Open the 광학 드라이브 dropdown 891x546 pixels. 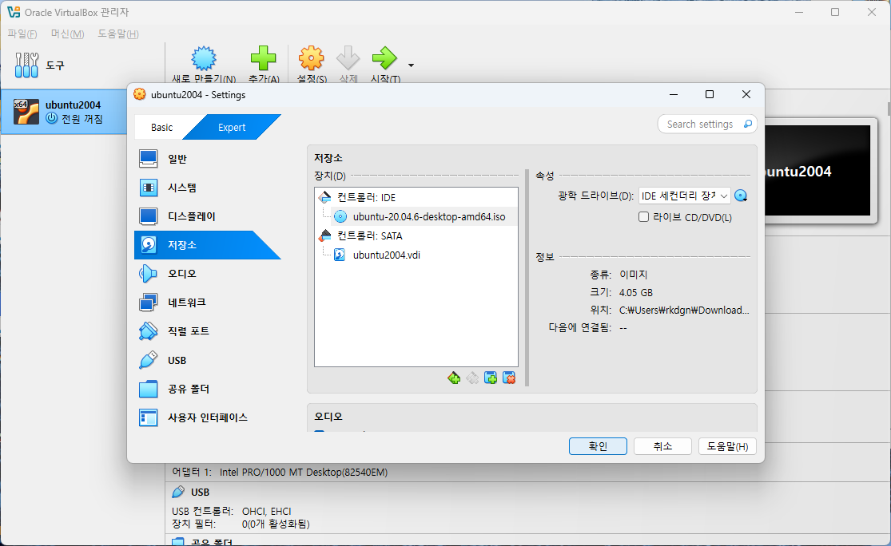[684, 196]
